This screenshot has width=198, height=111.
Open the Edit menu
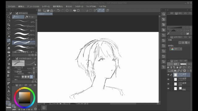click(x=21, y=6)
